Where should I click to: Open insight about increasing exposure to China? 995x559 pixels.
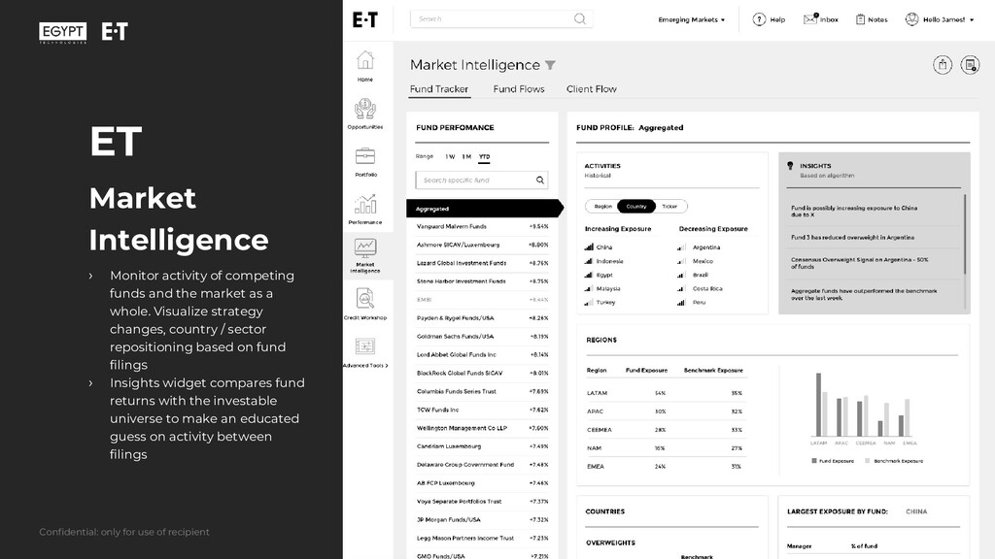854,211
